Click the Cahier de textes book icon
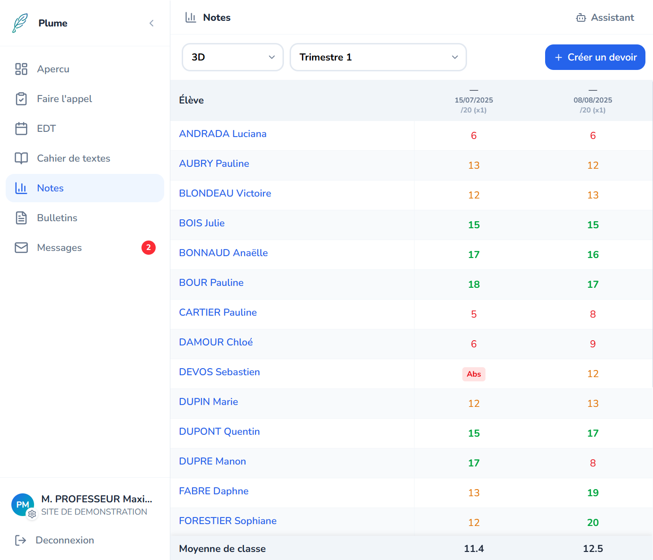Viewport: 653px width, 560px height. 21,158
